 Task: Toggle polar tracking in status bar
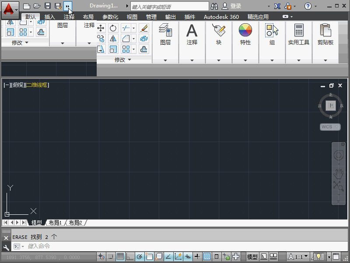[x=140, y=256]
